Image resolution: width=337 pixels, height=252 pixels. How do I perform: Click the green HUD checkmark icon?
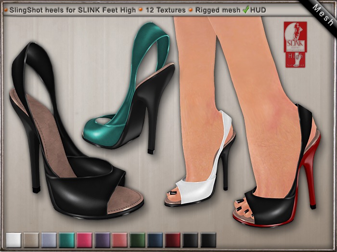coord(246,10)
